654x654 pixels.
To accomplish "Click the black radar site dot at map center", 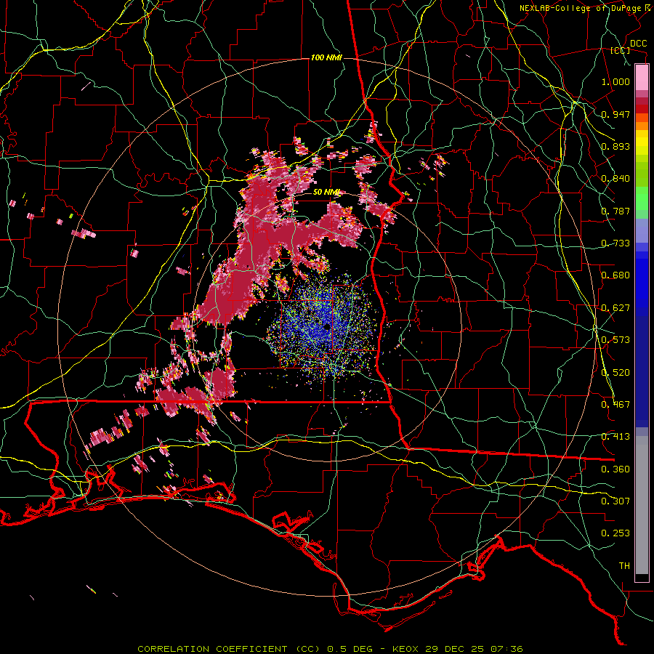I will tap(326, 326).
